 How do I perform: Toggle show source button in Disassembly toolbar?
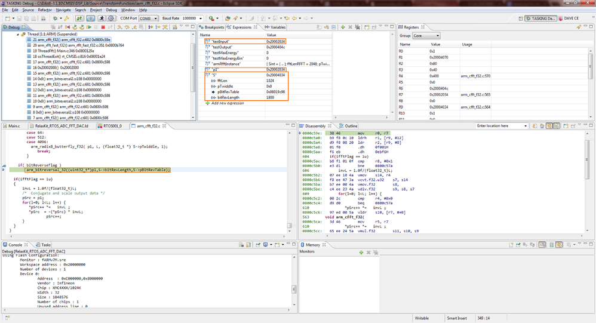point(549,126)
